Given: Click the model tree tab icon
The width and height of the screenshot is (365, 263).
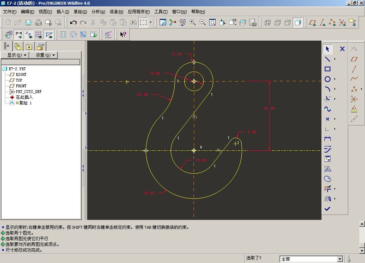Looking at the screenshot, I should [6, 46].
